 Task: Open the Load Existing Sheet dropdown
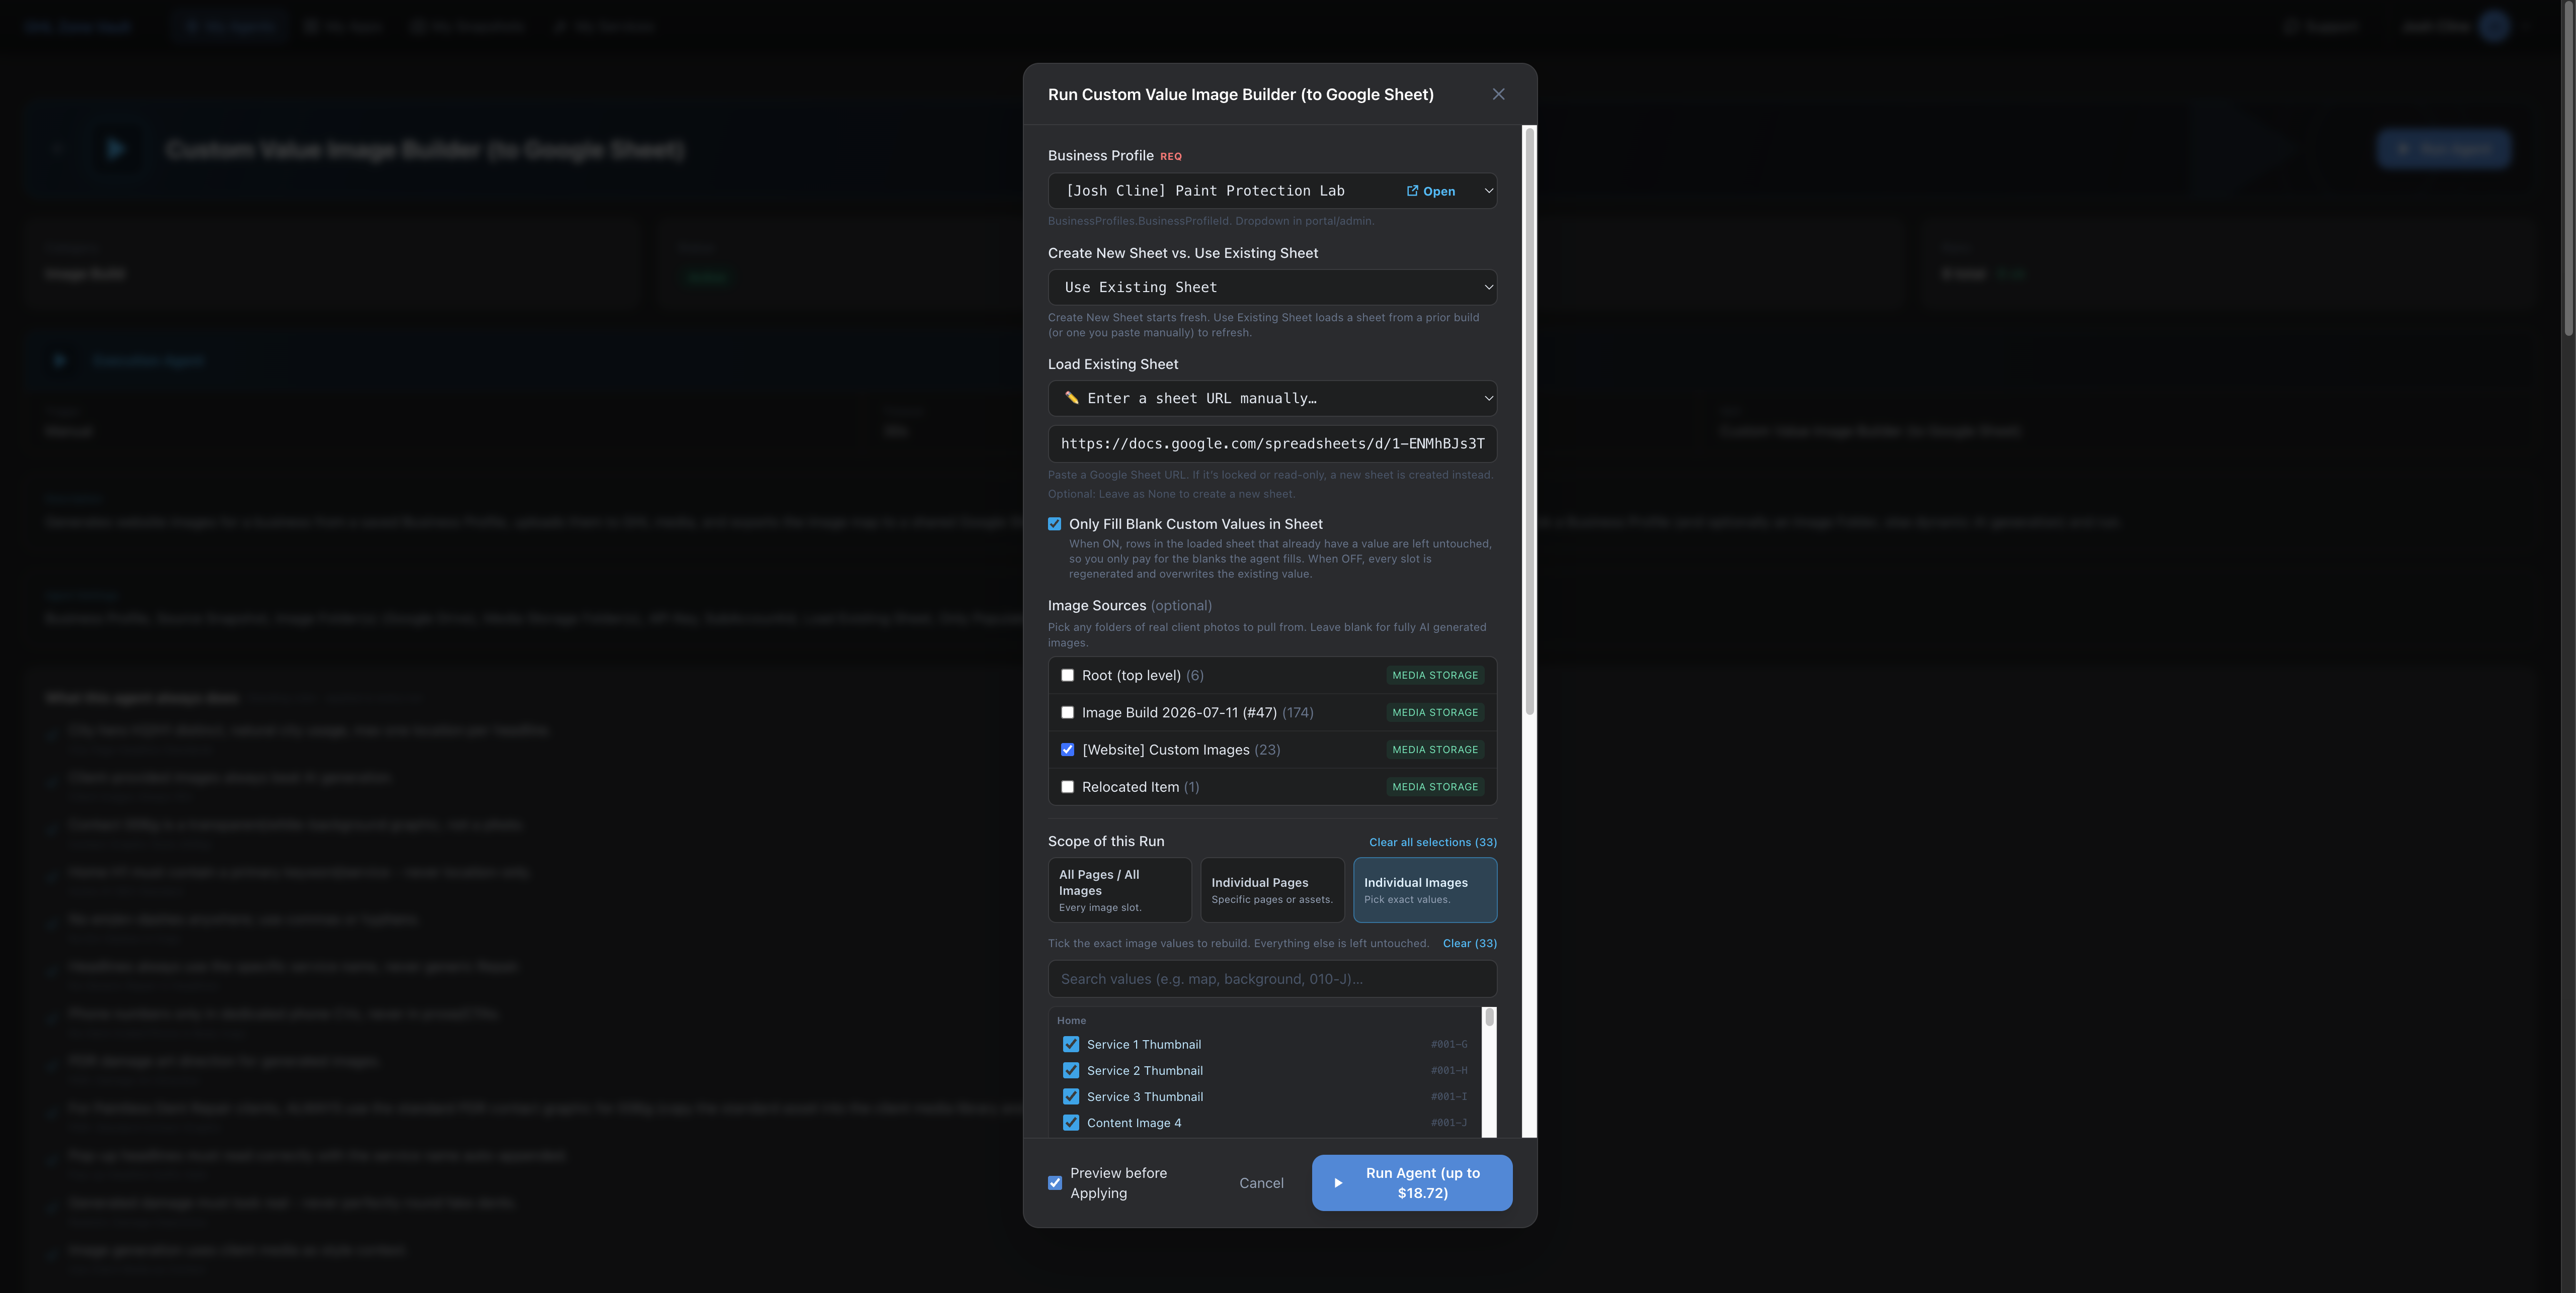pos(1272,398)
